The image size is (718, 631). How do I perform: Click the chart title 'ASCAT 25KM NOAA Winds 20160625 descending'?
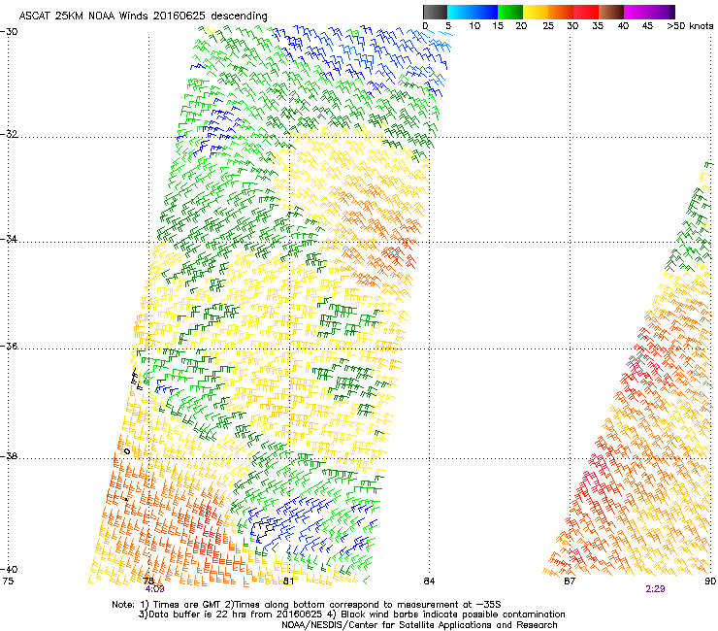144,16
